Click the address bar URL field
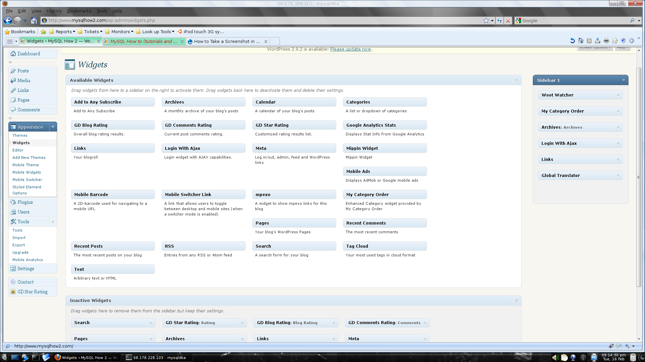645x362 pixels. click(x=264, y=20)
